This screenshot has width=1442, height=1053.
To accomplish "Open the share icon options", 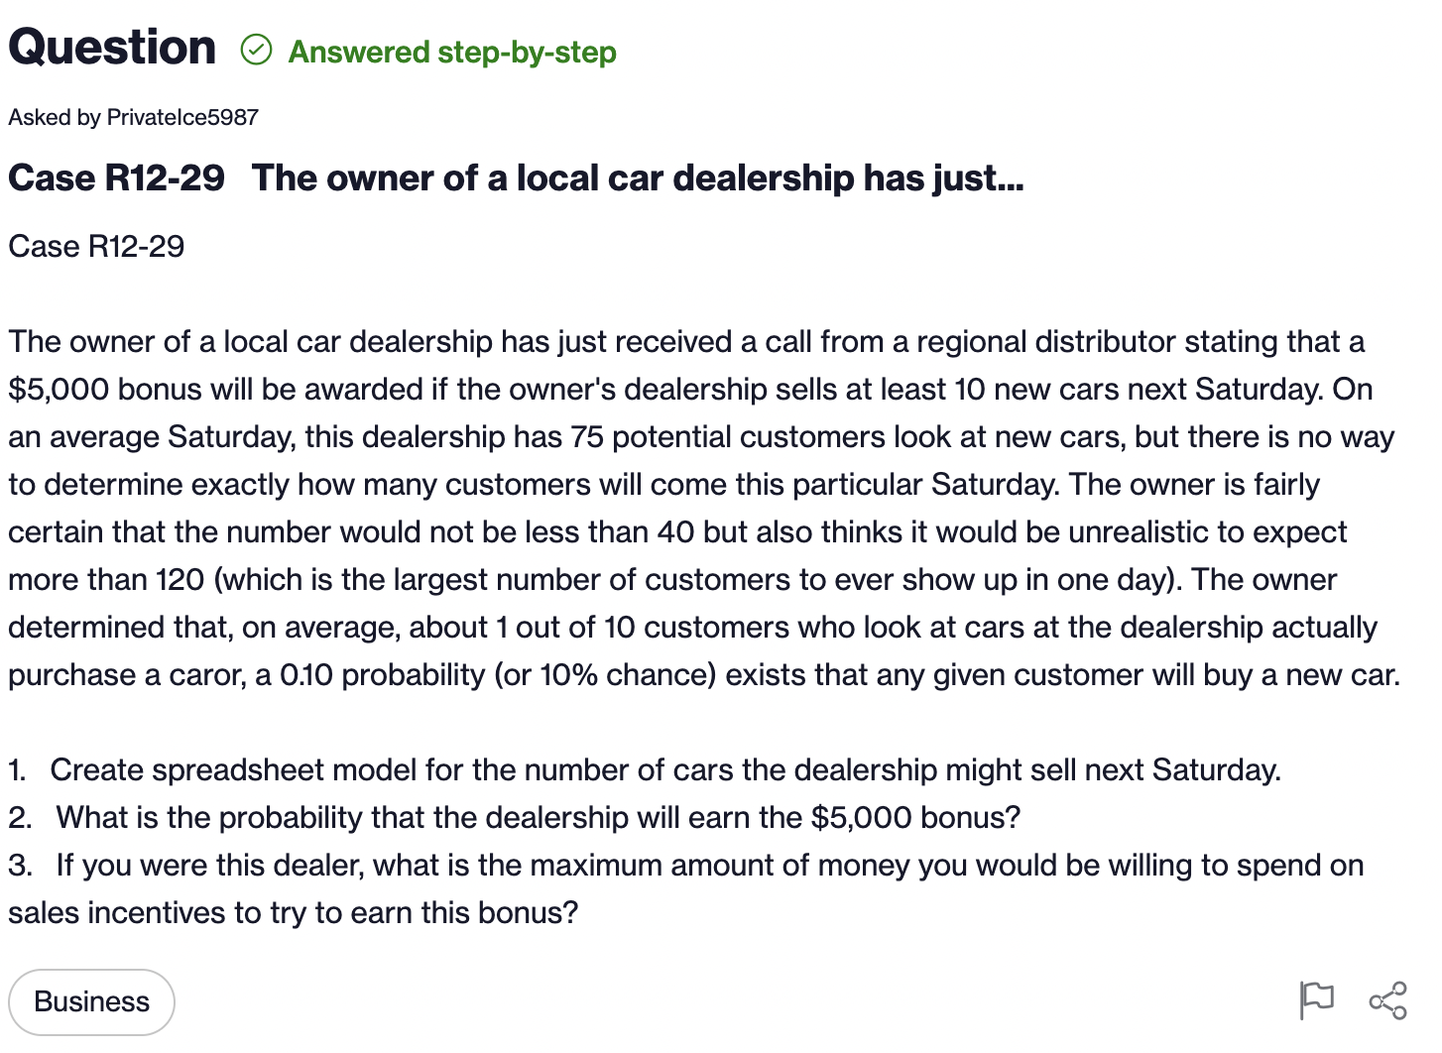I will click(x=1387, y=1000).
